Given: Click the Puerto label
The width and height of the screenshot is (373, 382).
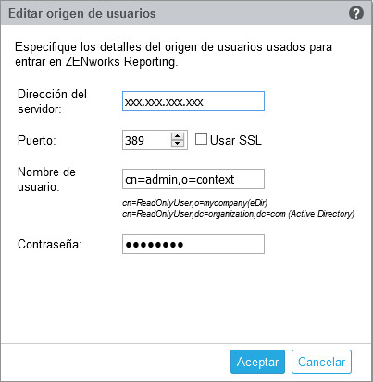Looking at the screenshot, I should [x=37, y=140].
